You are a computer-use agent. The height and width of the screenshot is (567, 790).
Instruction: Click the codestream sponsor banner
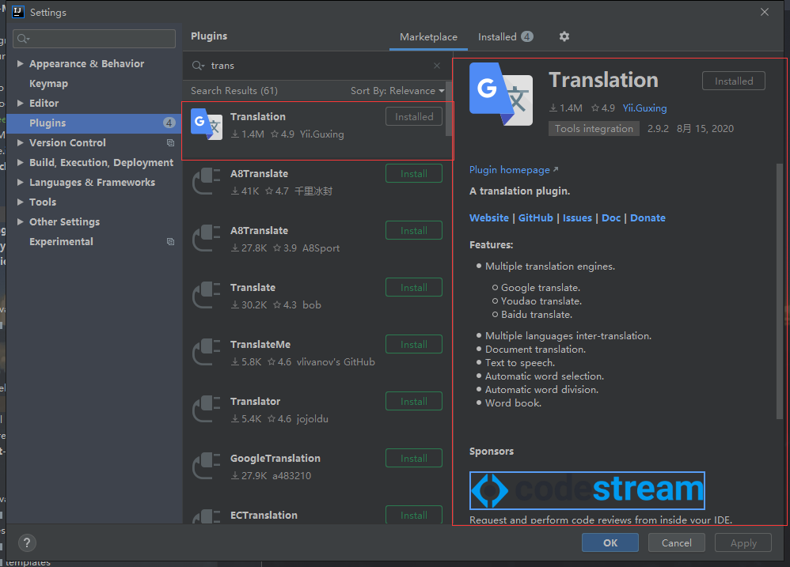pos(587,490)
